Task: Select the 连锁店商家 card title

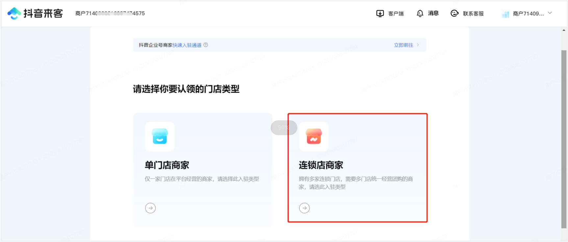Action: click(x=321, y=165)
